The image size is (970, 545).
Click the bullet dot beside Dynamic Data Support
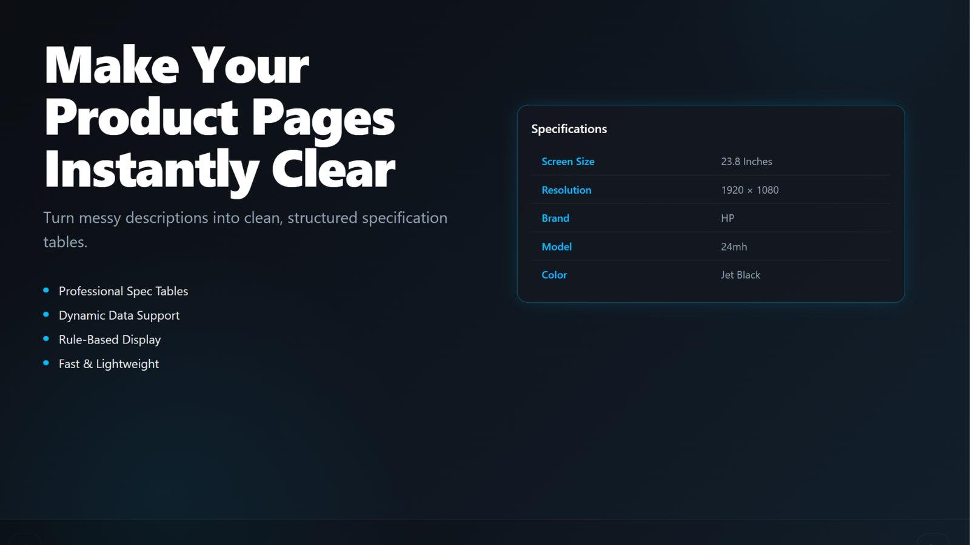coord(46,315)
